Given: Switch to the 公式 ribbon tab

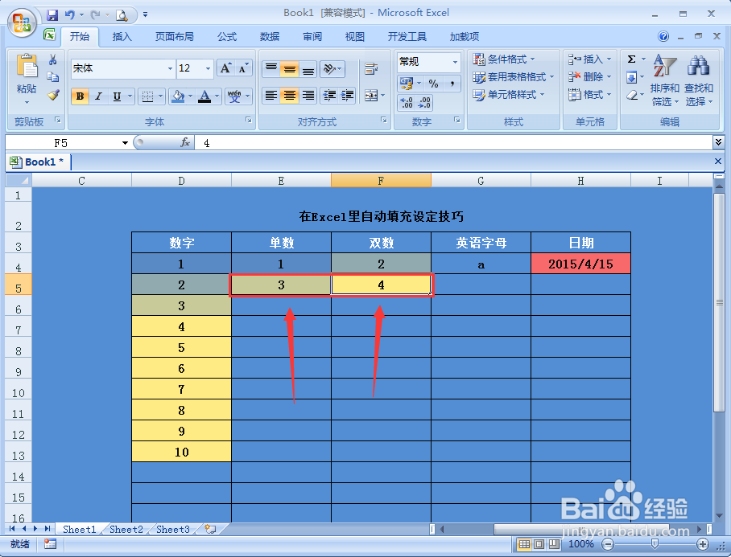Looking at the screenshot, I should tap(227, 37).
